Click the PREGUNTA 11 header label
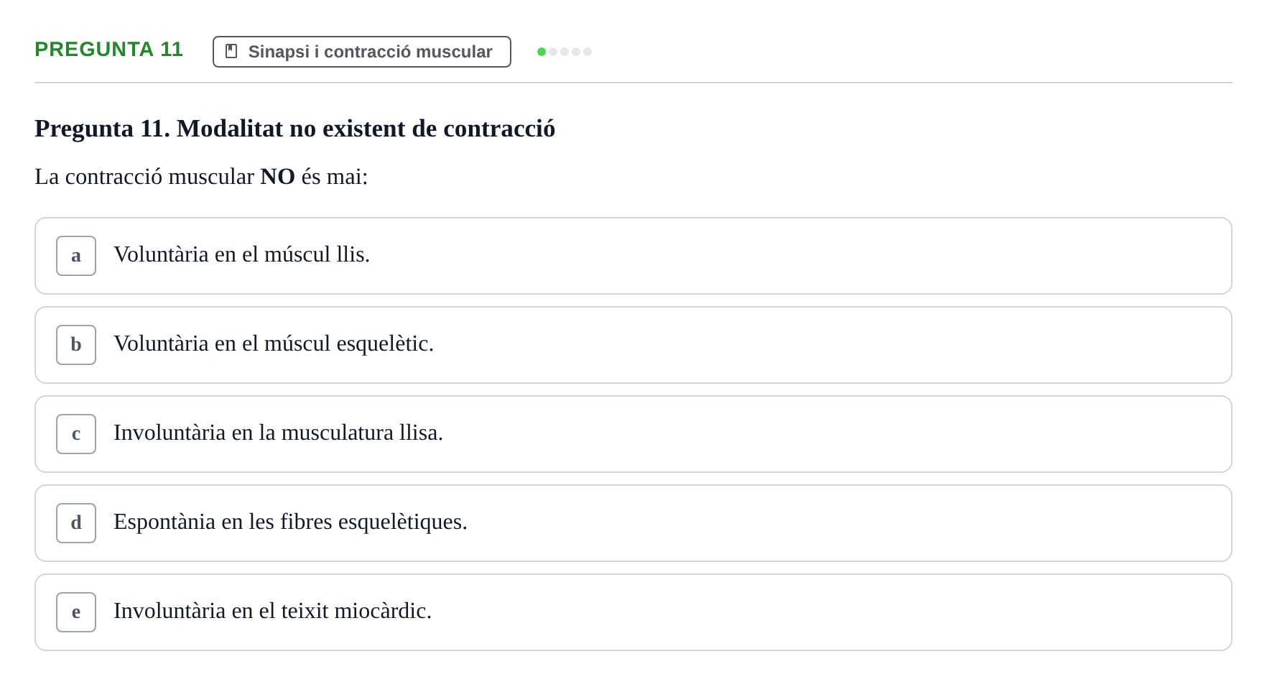 tap(108, 50)
